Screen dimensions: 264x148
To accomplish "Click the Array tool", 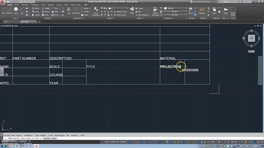I will pos(55,15).
